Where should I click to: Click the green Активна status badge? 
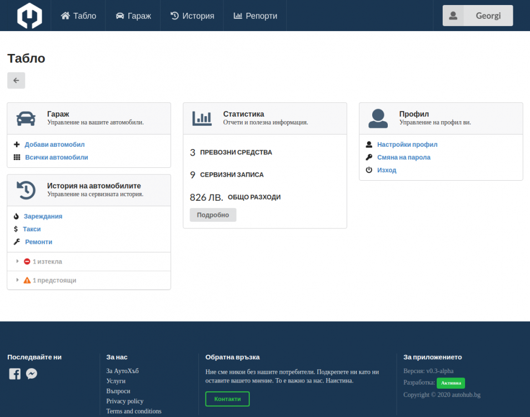click(451, 383)
